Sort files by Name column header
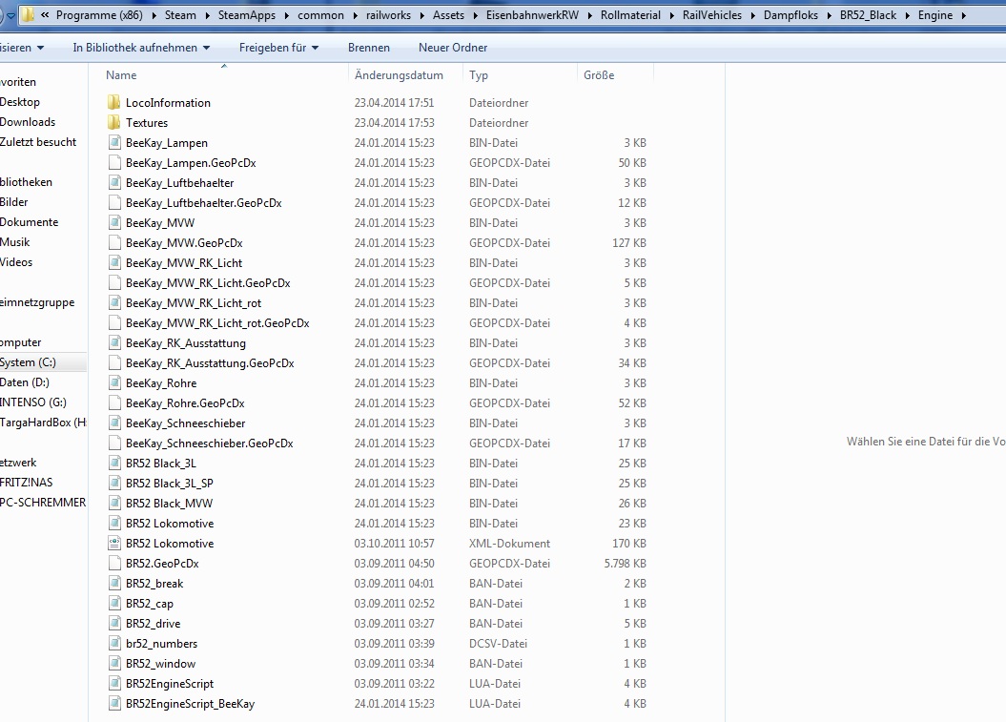The height and width of the screenshot is (722, 1006). point(121,75)
